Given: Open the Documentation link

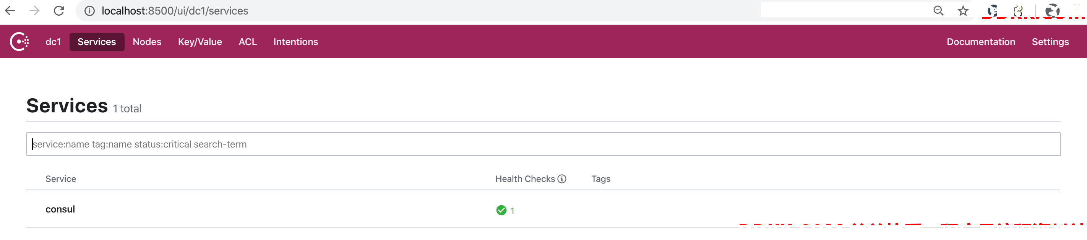Looking at the screenshot, I should pos(981,42).
